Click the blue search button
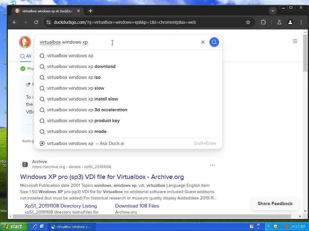The height and width of the screenshot is (231, 309). tap(214, 42)
